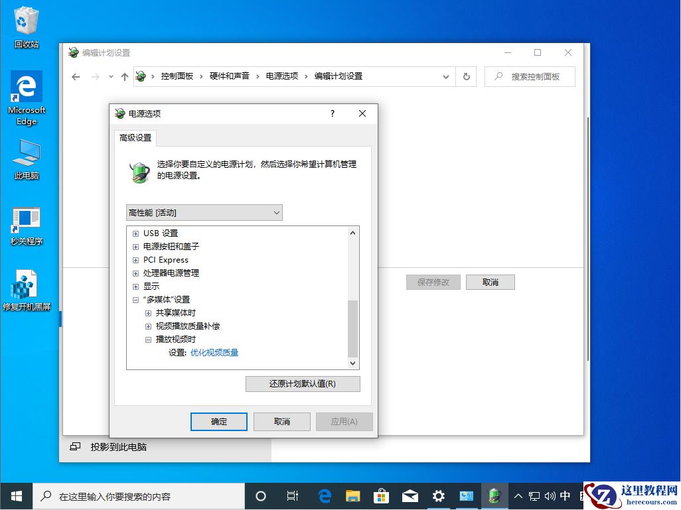Expand the 显示 settings node
681x510 pixels.
tap(135, 286)
